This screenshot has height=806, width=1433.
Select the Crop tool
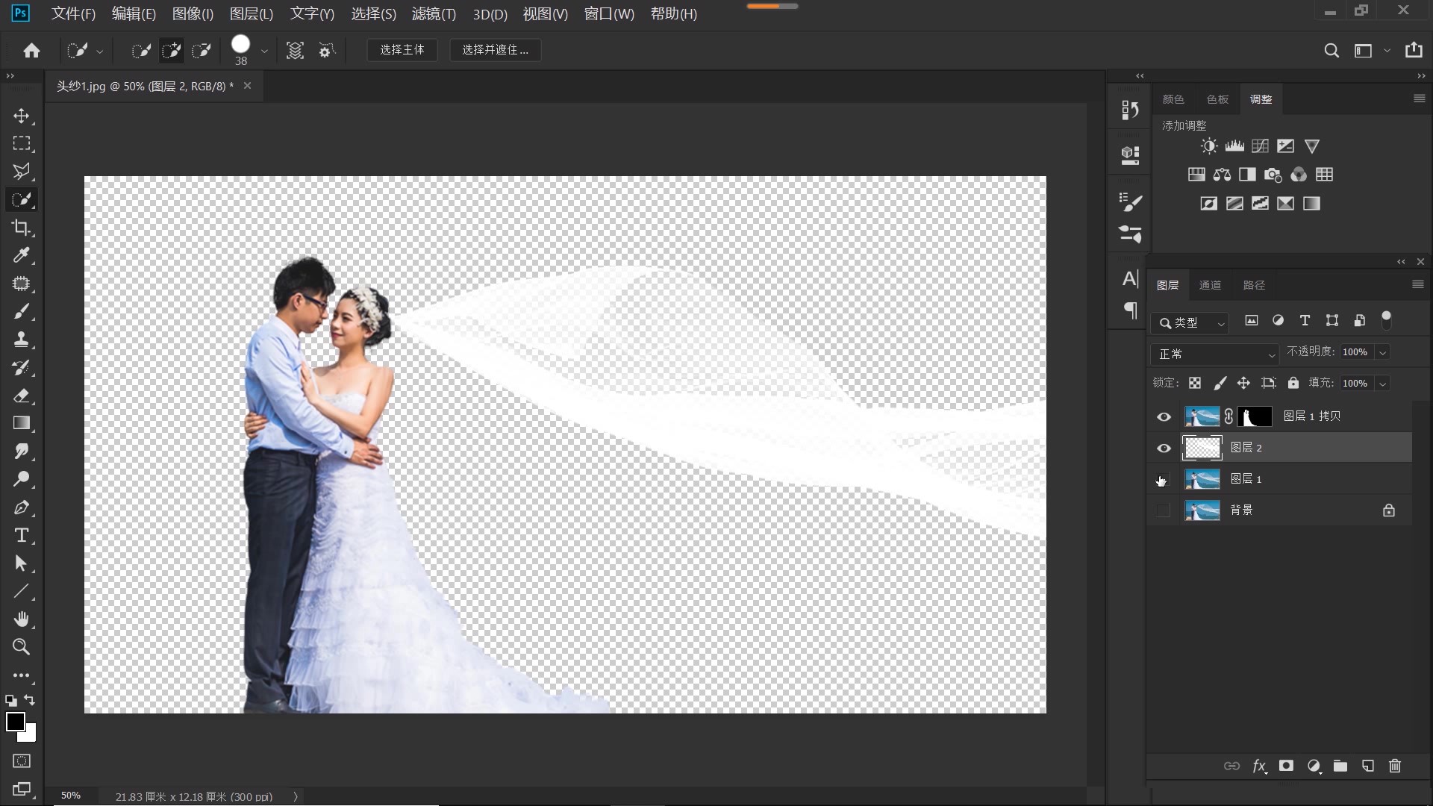21,228
